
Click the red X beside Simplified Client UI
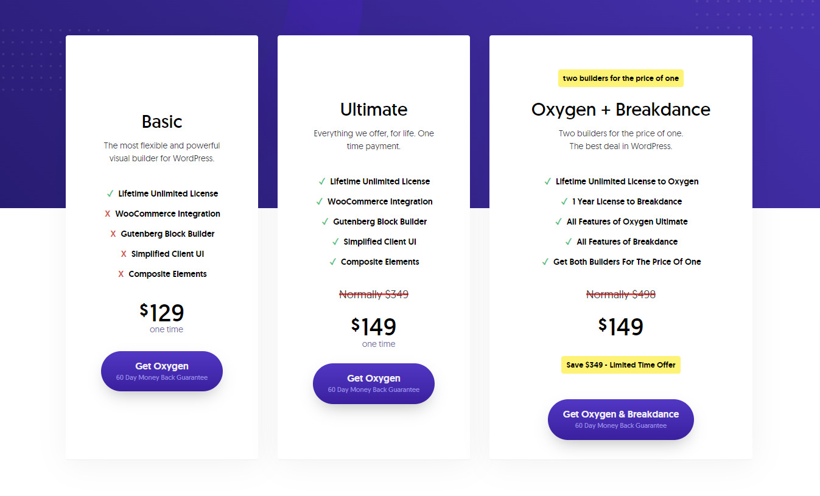coord(123,254)
